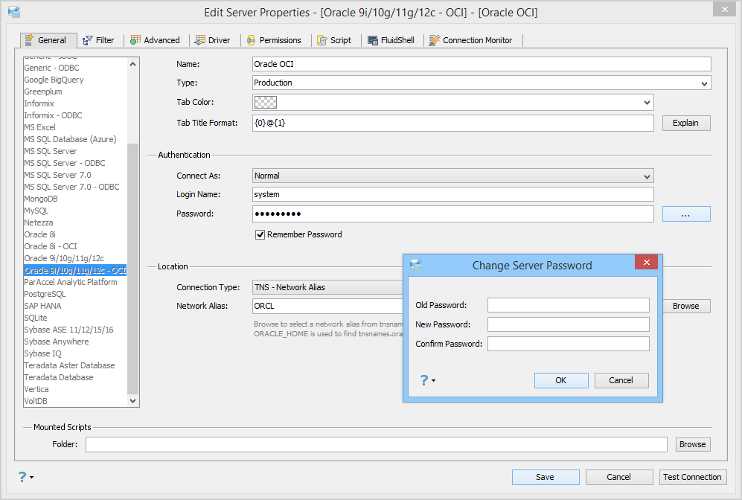Click the Driver tab icon
The height and width of the screenshot is (500, 742).
200,40
